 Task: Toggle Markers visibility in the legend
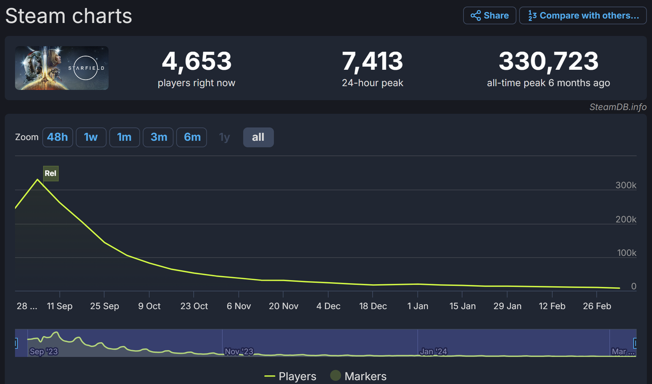[x=359, y=376]
